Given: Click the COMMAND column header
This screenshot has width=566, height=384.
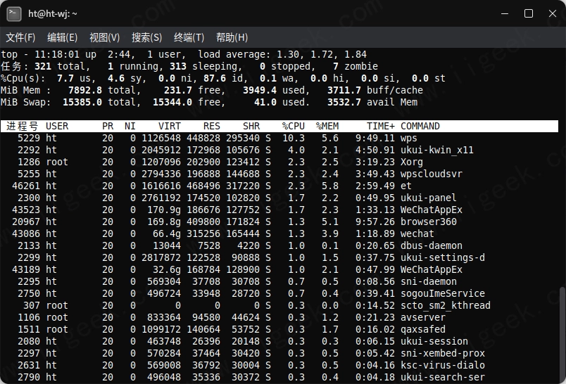Looking at the screenshot, I should coord(420,127).
